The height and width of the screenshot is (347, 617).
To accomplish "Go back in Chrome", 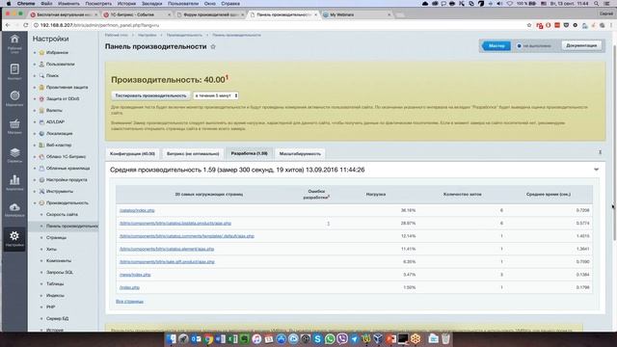I will pyautogui.click(x=8, y=25).
